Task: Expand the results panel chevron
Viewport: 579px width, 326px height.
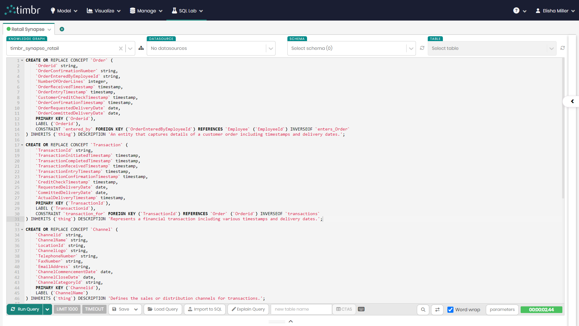Action: 290,321
